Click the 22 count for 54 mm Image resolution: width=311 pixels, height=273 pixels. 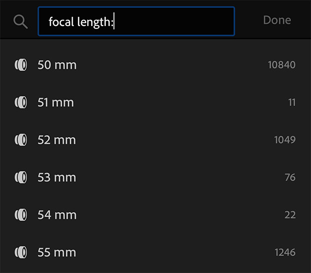point(290,215)
